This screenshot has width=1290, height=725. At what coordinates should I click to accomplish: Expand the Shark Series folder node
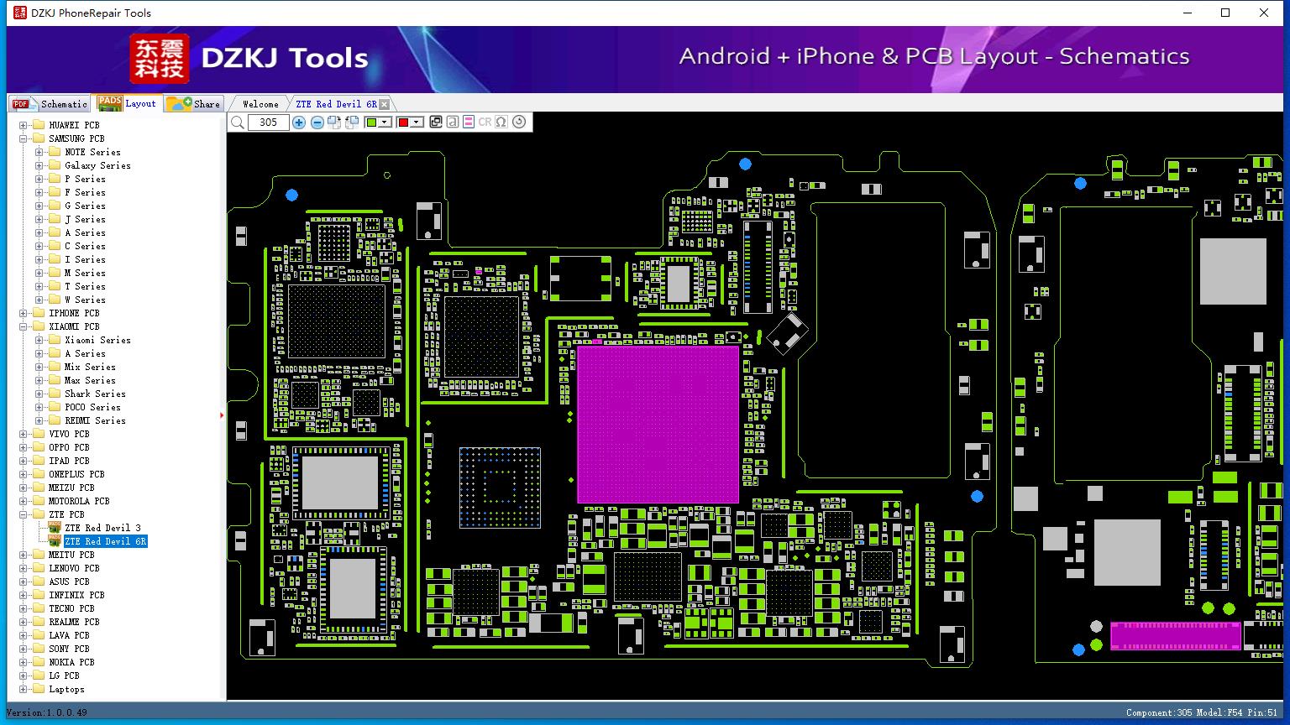tap(39, 394)
